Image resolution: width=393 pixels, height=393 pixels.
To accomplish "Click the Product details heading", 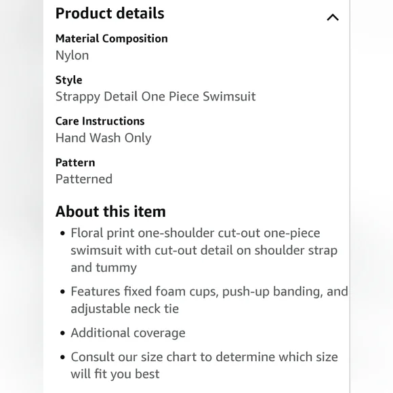I will (110, 14).
